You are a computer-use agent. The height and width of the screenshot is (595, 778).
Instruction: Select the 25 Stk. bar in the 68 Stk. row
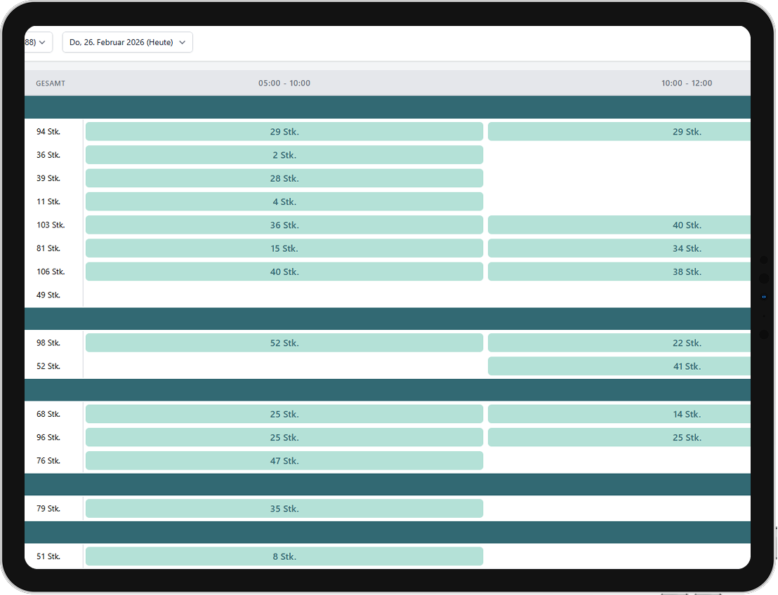point(284,413)
